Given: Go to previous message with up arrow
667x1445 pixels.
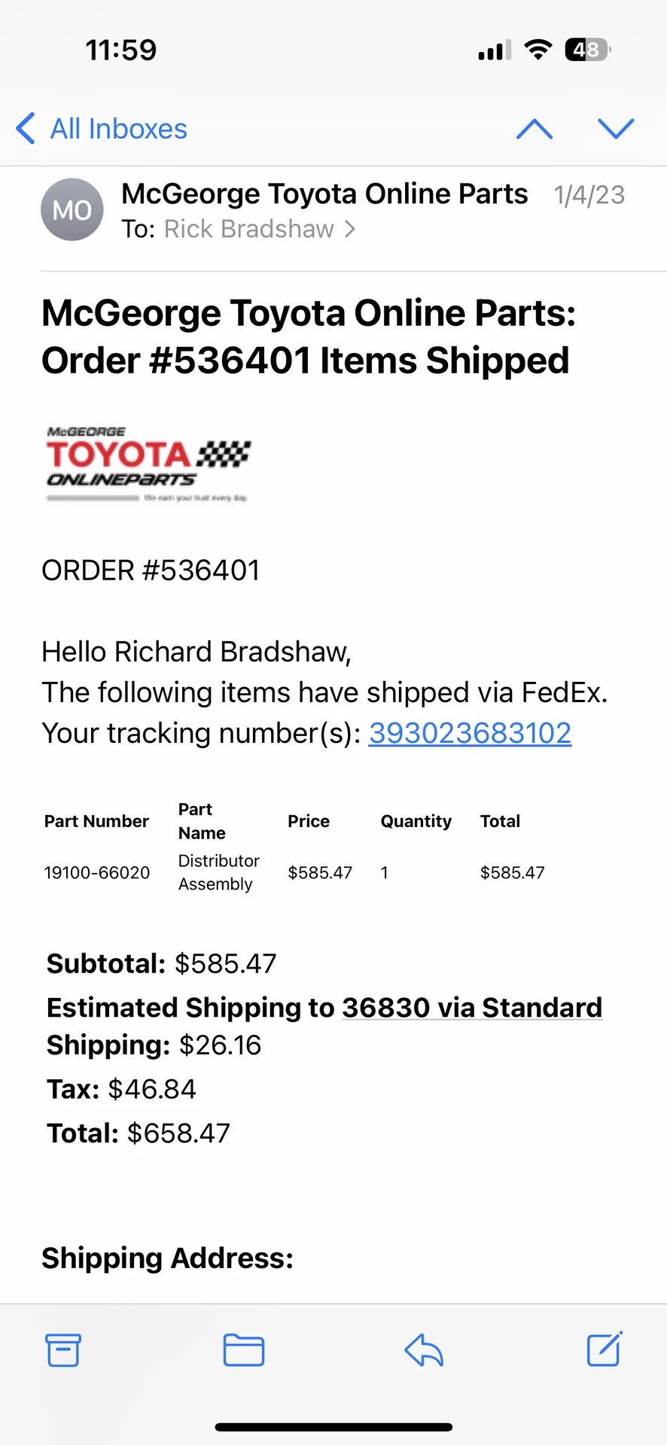Looking at the screenshot, I should point(535,129).
